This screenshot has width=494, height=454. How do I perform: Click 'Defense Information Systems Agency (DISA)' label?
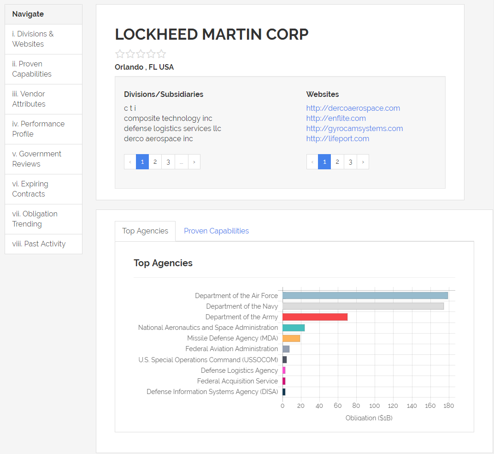(x=212, y=392)
